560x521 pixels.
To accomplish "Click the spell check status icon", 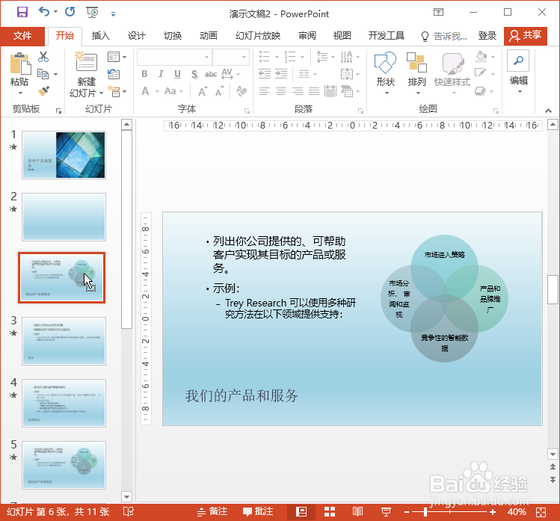I will (128, 512).
